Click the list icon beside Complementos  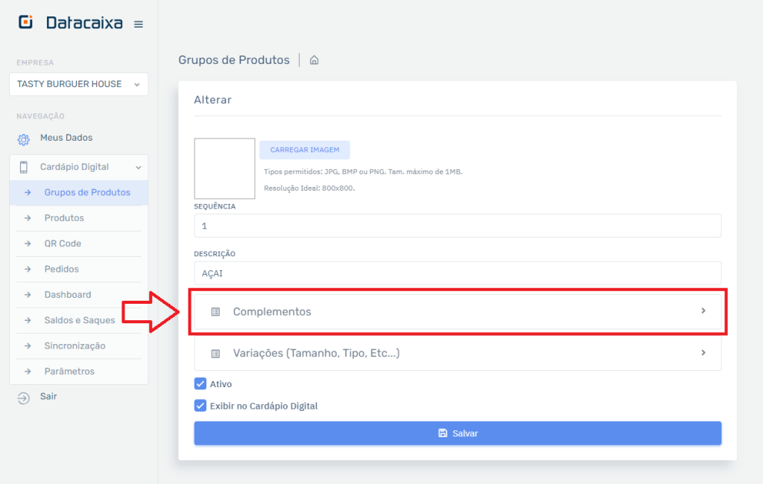click(215, 312)
